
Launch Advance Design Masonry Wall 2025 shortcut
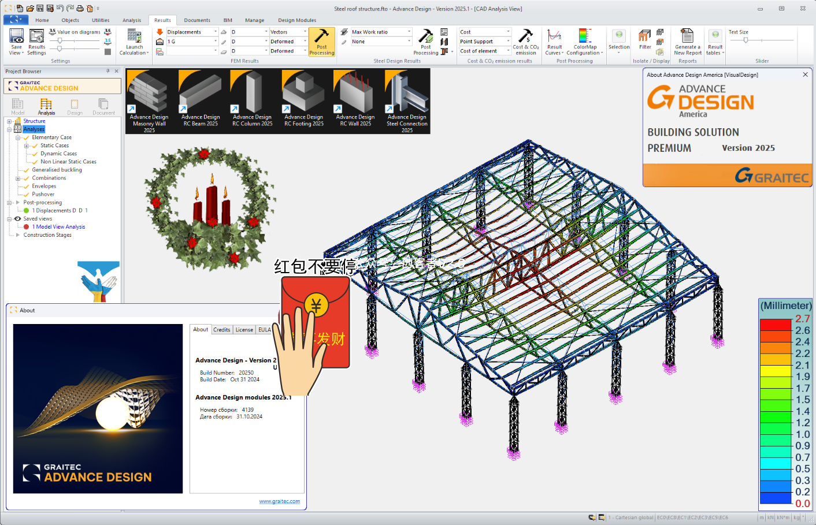coord(149,101)
